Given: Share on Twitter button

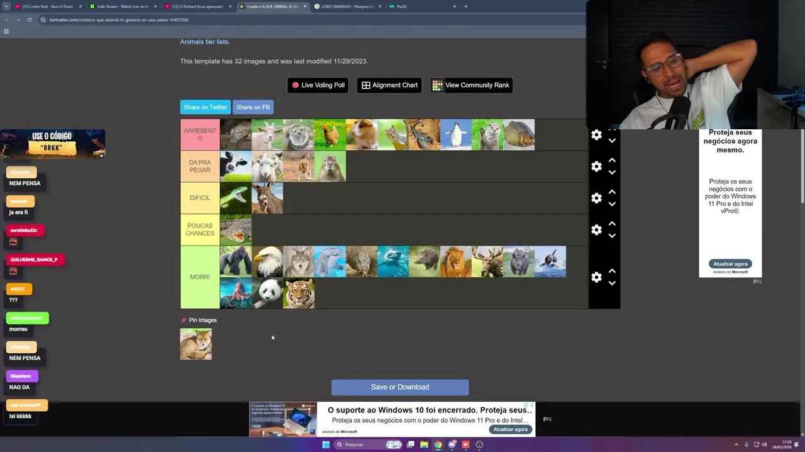Looking at the screenshot, I should [x=205, y=107].
